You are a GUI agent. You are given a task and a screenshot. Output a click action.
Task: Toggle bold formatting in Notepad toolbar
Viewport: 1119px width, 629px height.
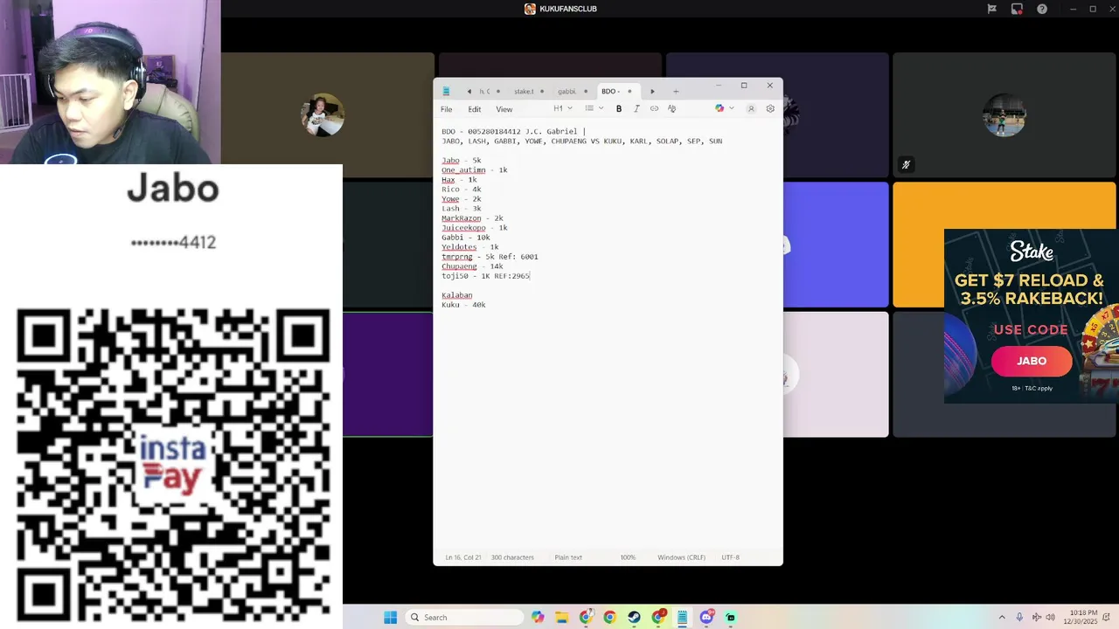click(x=619, y=108)
